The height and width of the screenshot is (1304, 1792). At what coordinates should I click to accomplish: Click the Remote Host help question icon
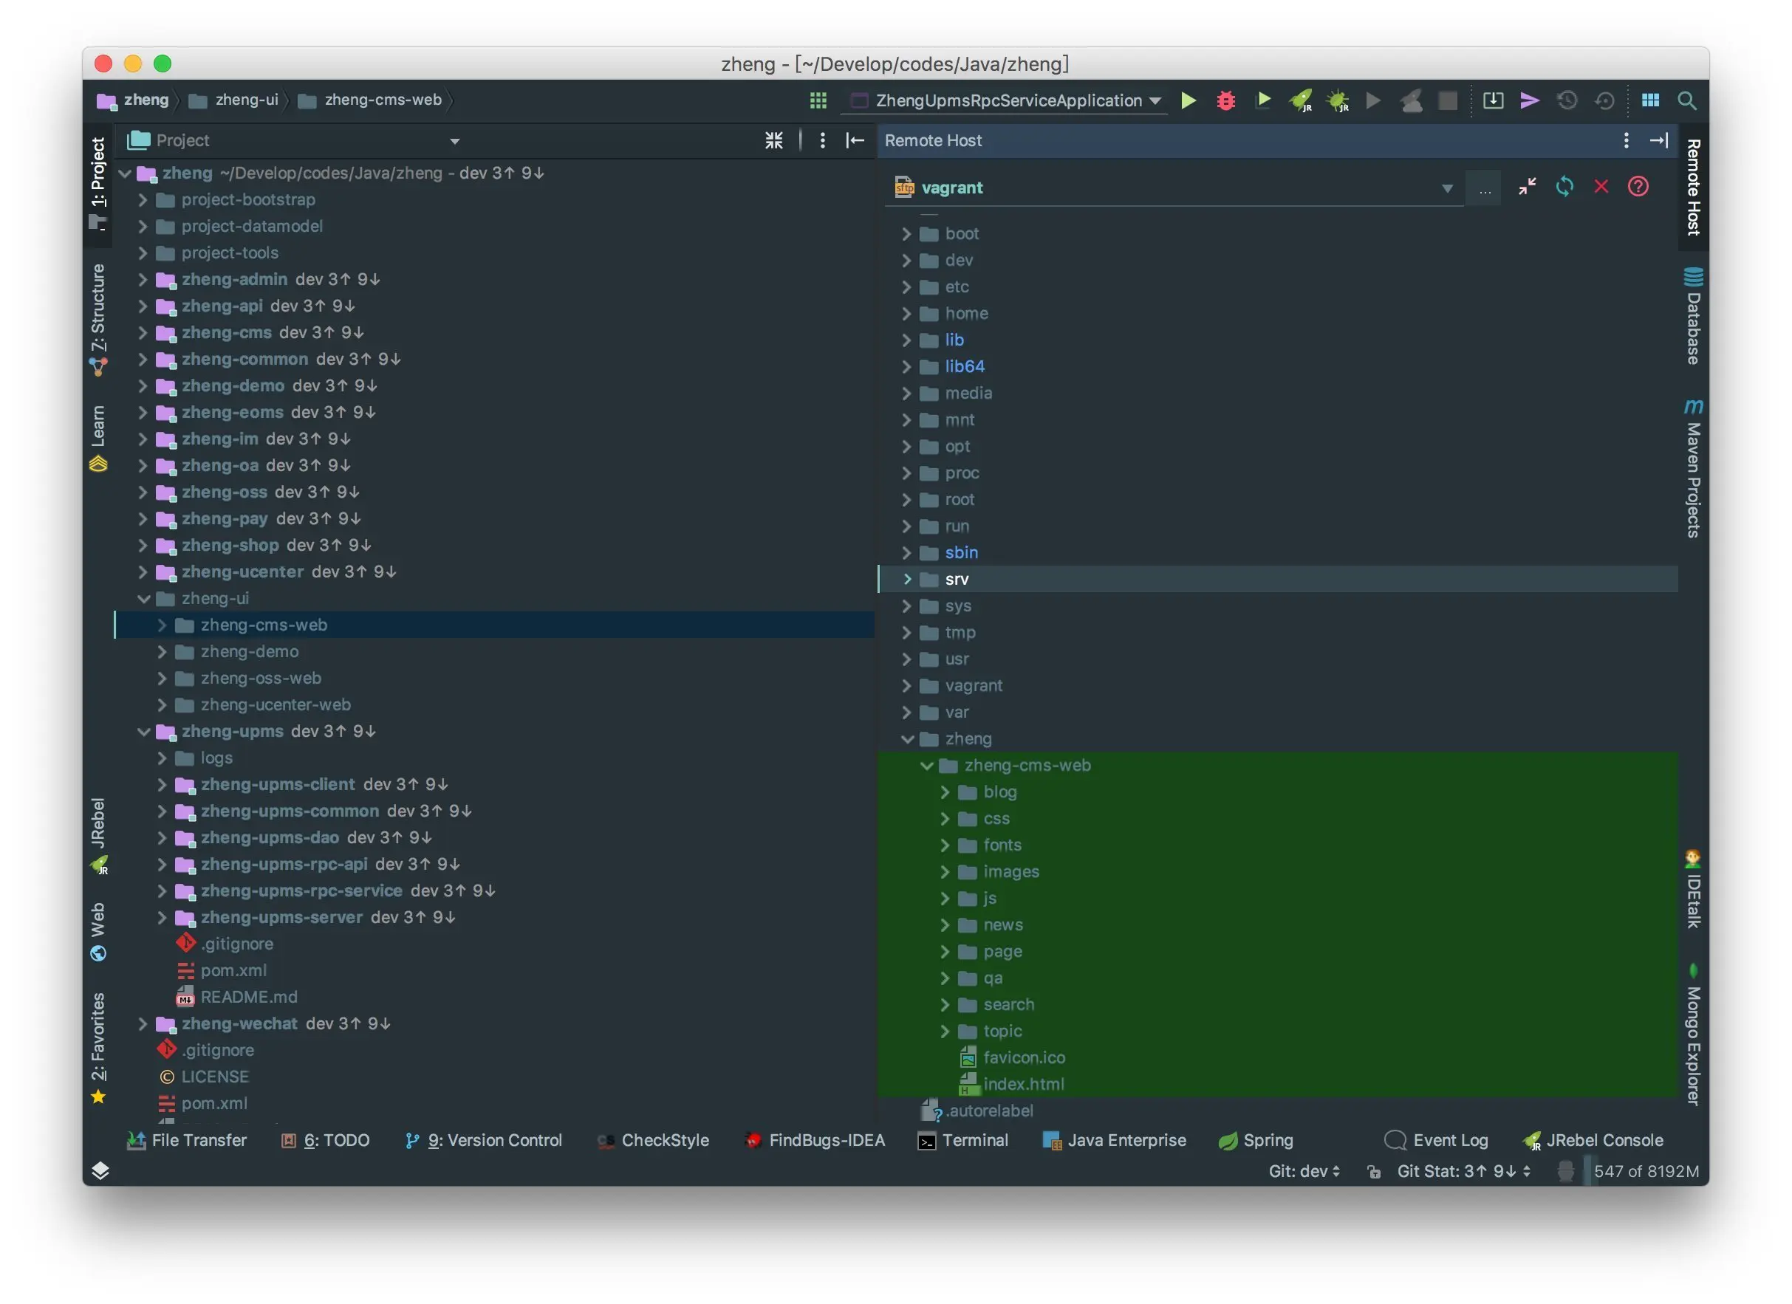(x=1638, y=188)
